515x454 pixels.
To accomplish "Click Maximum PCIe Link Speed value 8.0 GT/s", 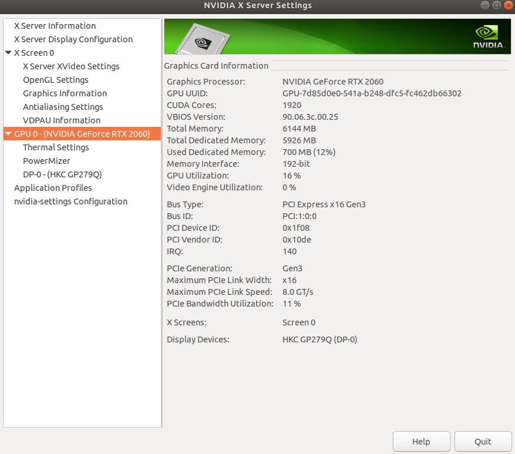I will coord(298,292).
